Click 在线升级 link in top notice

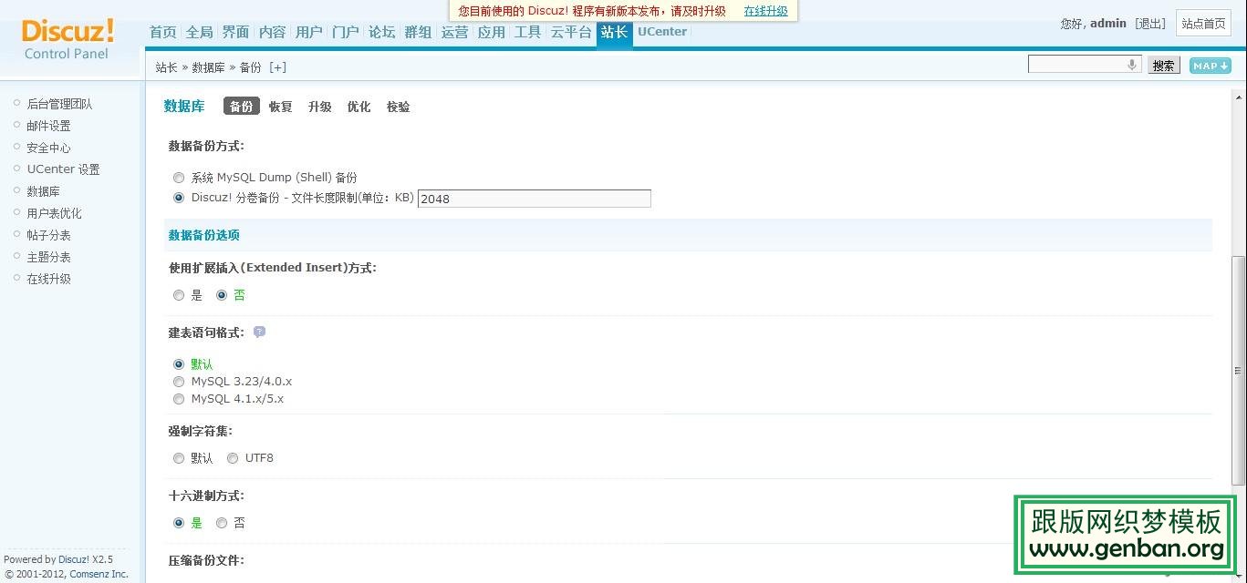click(765, 11)
